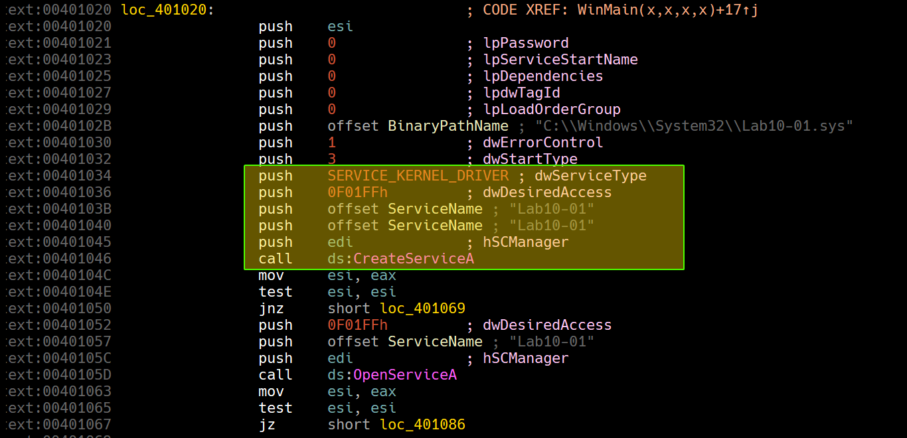Jump to the OpenServiceA import call
Screen dimensions: 907x438
405,375
